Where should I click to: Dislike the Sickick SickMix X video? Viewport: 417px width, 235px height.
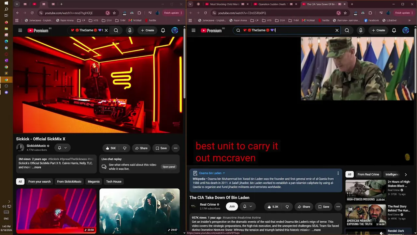coord(125,148)
